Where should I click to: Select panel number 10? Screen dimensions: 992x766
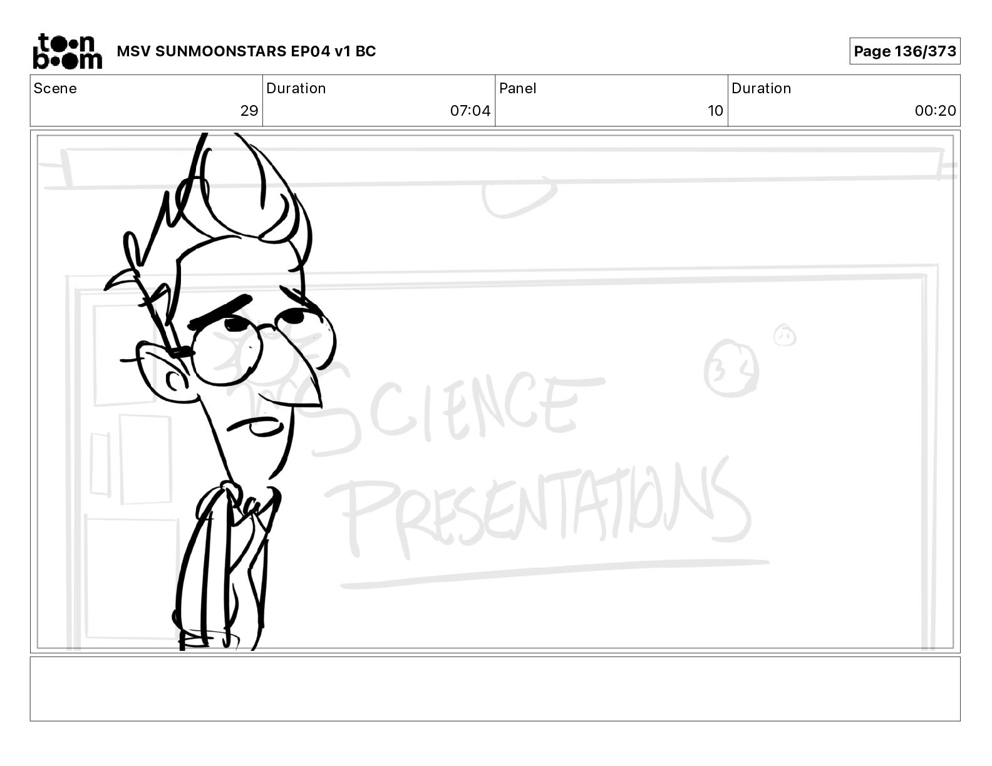[715, 111]
